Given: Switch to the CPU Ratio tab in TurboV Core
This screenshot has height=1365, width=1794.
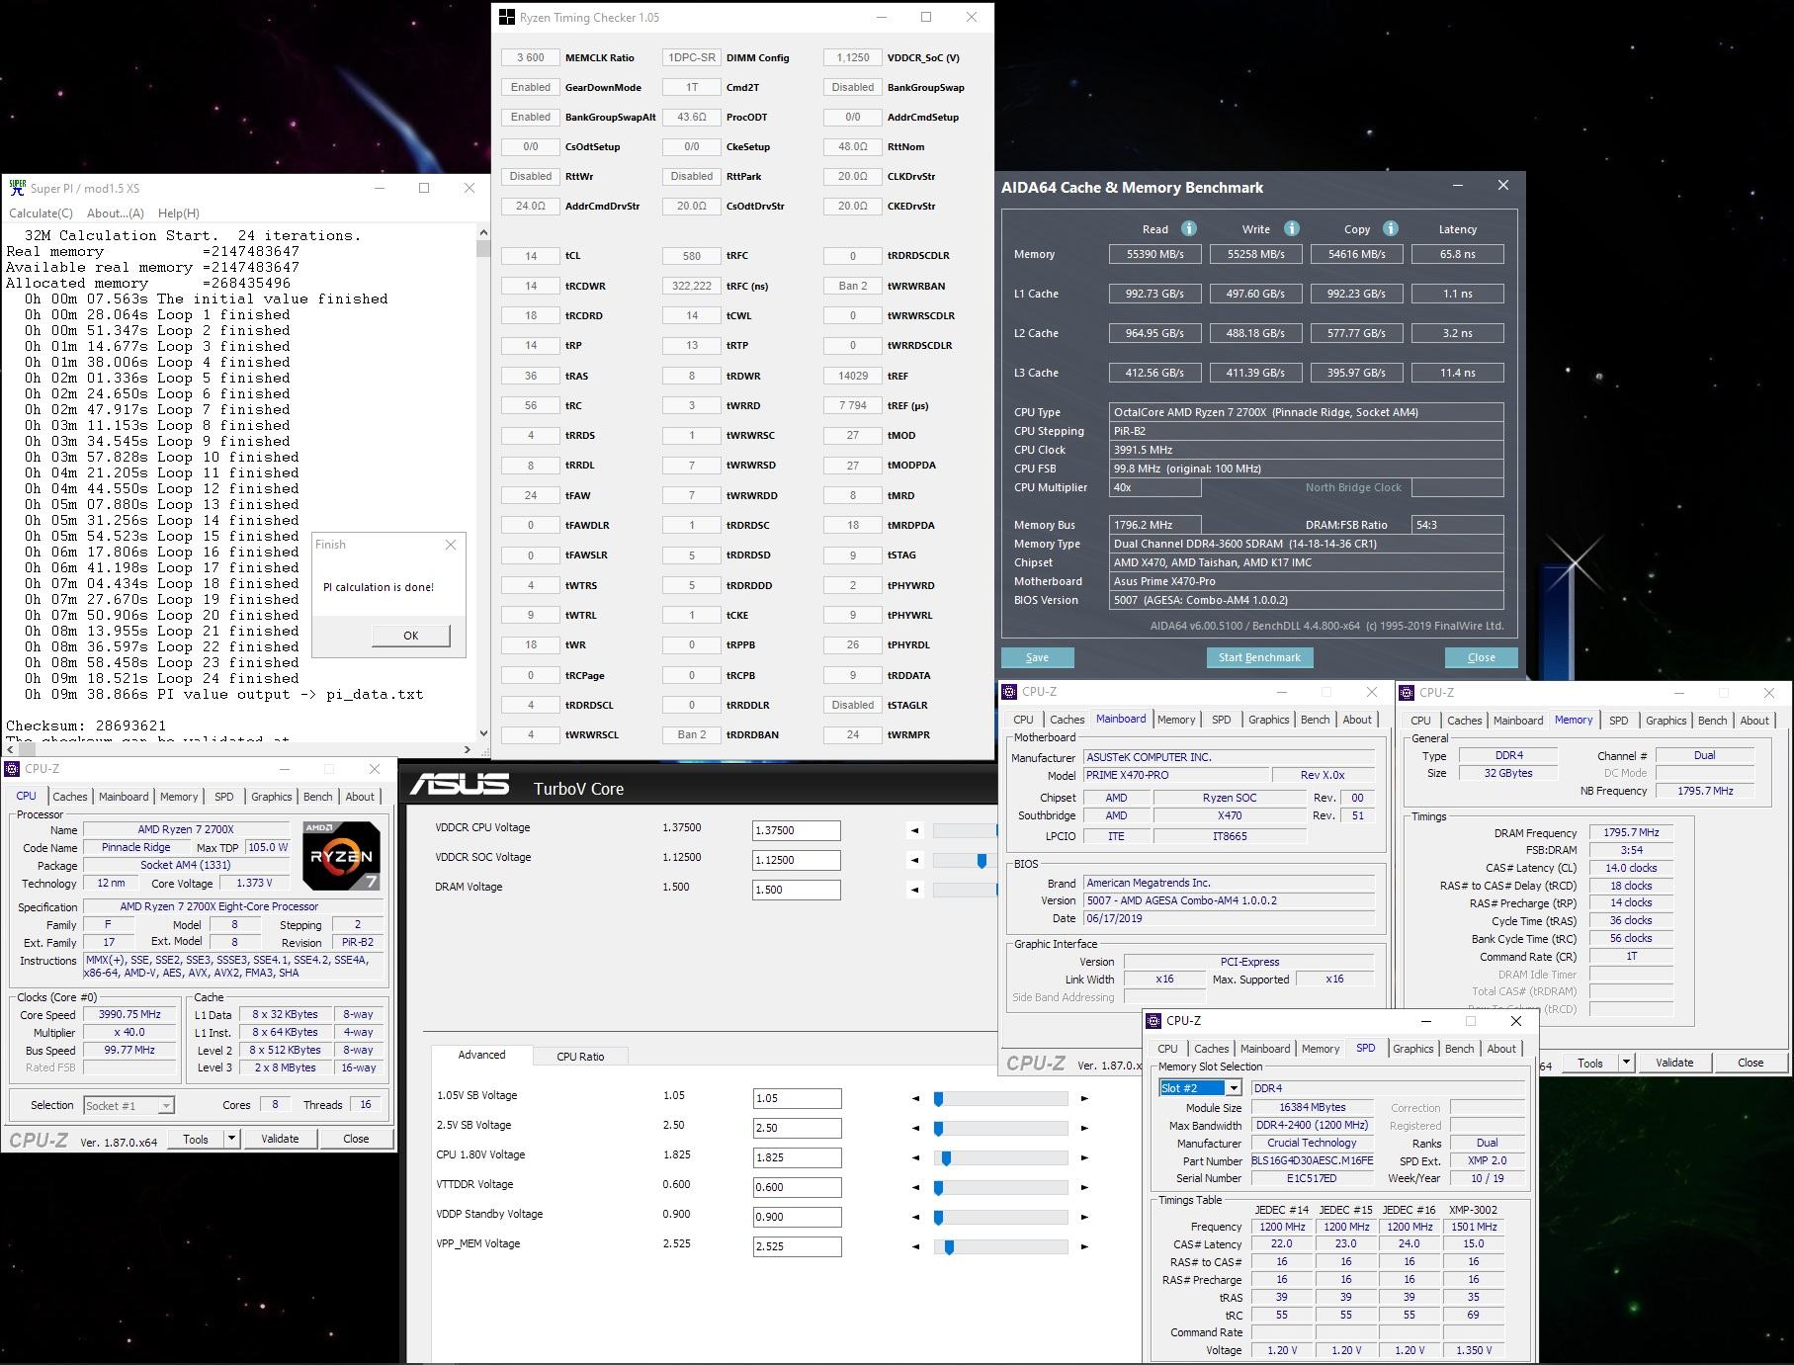Looking at the screenshot, I should (580, 1057).
